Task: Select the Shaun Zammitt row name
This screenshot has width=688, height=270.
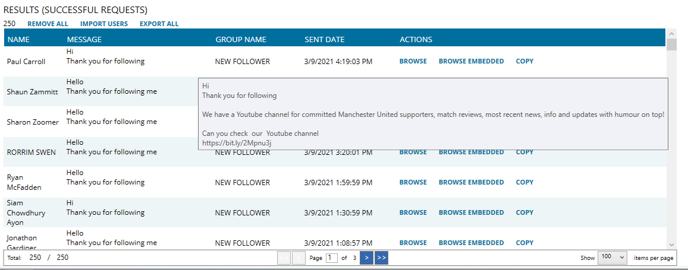Action: [x=33, y=91]
